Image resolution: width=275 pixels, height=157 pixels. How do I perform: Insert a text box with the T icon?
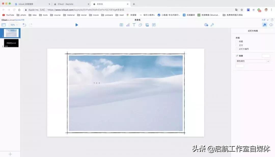[134, 25]
